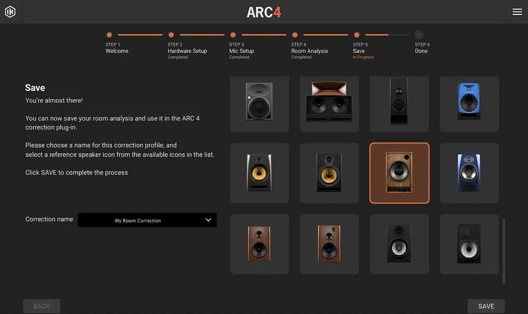Go to Step 1 Welcome
Viewport: 528px width, 314px height.
(117, 47)
